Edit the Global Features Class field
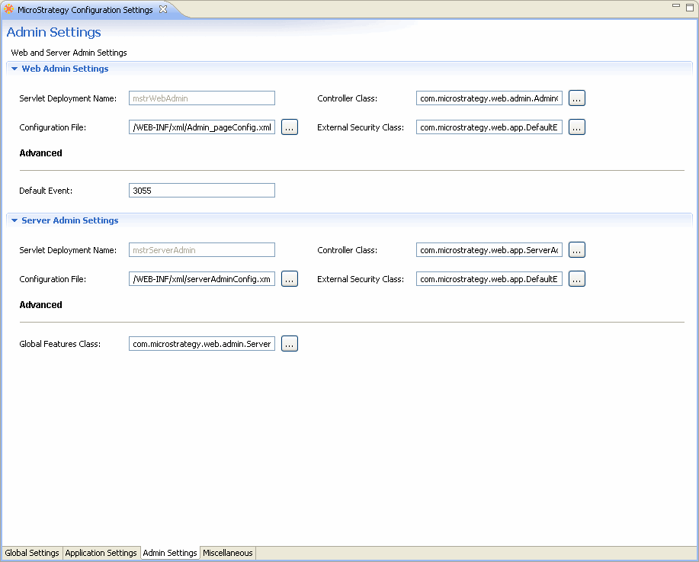The image size is (699, 562). point(202,343)
